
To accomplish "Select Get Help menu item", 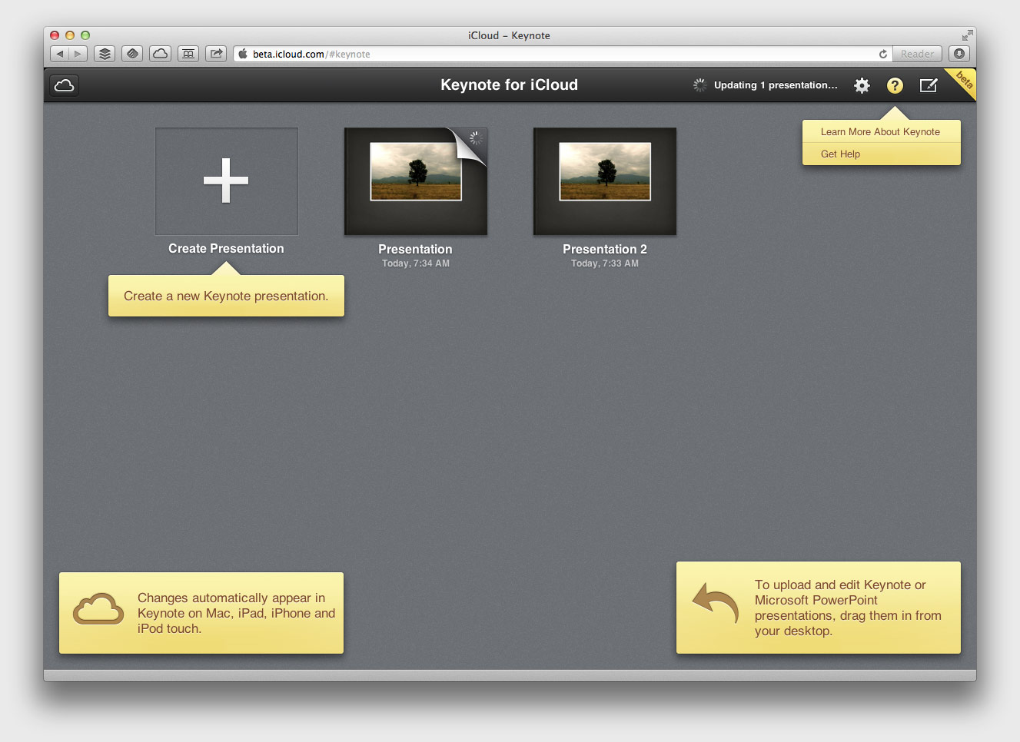I will point(881,154).
